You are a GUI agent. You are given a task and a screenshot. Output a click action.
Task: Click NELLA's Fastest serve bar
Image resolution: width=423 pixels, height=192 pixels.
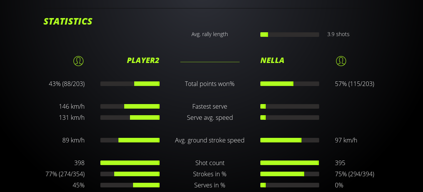(x=290, y=106)
